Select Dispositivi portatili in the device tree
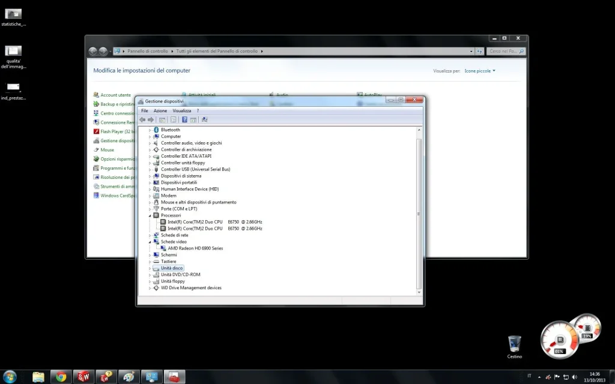 click(x=179, y=182)
